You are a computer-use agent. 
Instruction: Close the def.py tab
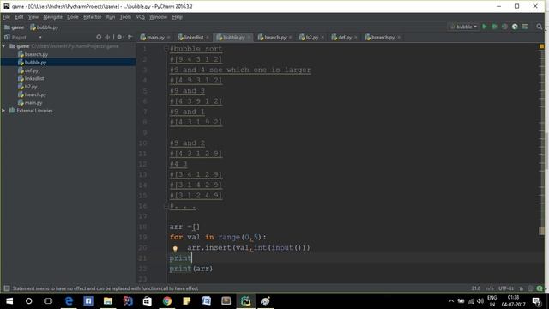pyautogui.click(x=356, y=37)
